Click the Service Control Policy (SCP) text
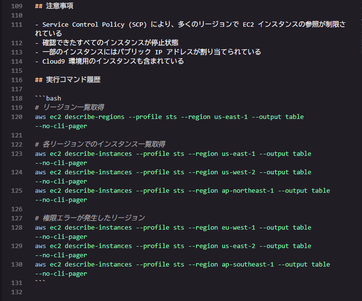Viewport: 362px width, 301px height. click(x=95, y=24)
